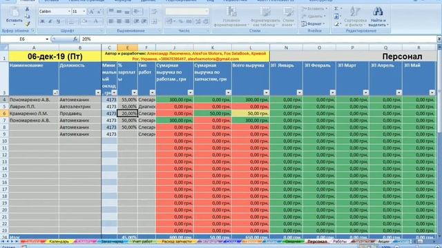The height and width of the screenshot is (248, 442).
Task: Open filter dropdown for Должность column
Action: pyautogui.click(x=98, y=92)
